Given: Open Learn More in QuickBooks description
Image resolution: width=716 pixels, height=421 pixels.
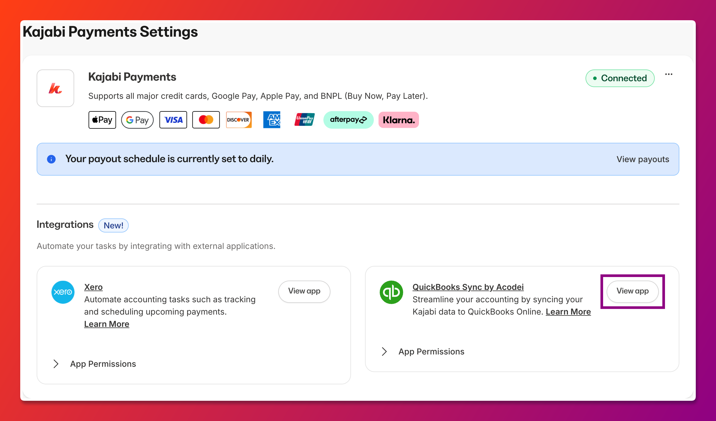Looking at the screenshot, I should click(568, 312).
